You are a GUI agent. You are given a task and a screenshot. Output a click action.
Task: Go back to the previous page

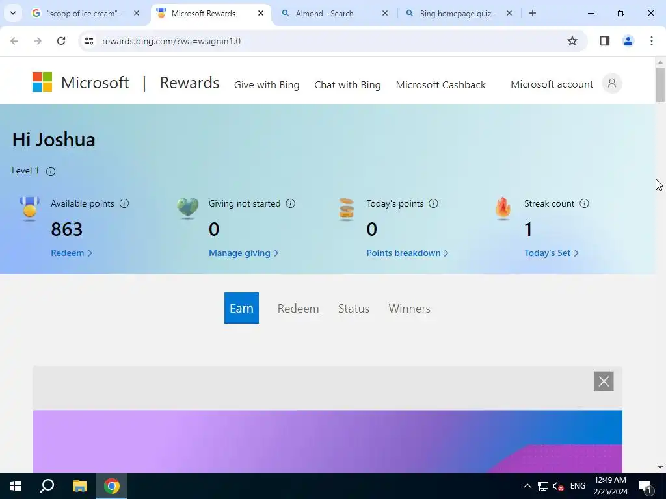click(x=14, y=41)
